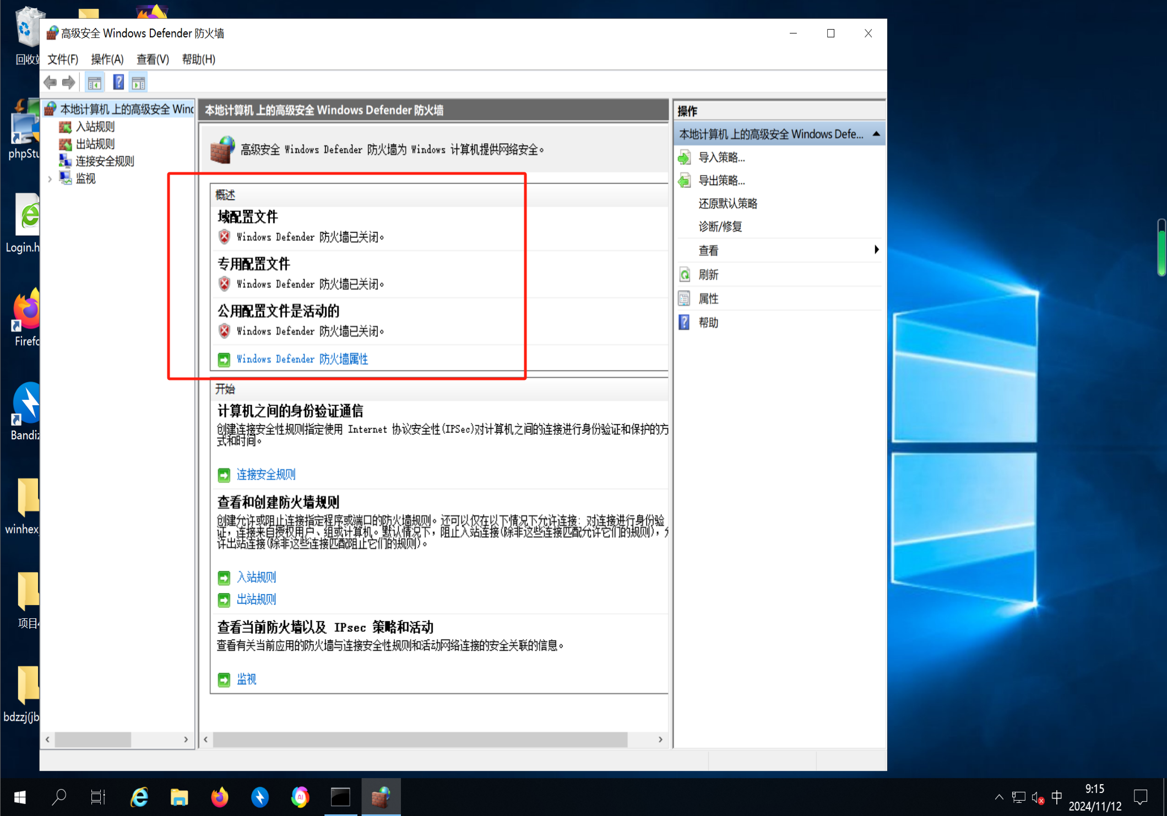The height and width of the screenshot is (816, 1167).
Task: Launch Firefox from the taskbar
Action: pos(219,797)
